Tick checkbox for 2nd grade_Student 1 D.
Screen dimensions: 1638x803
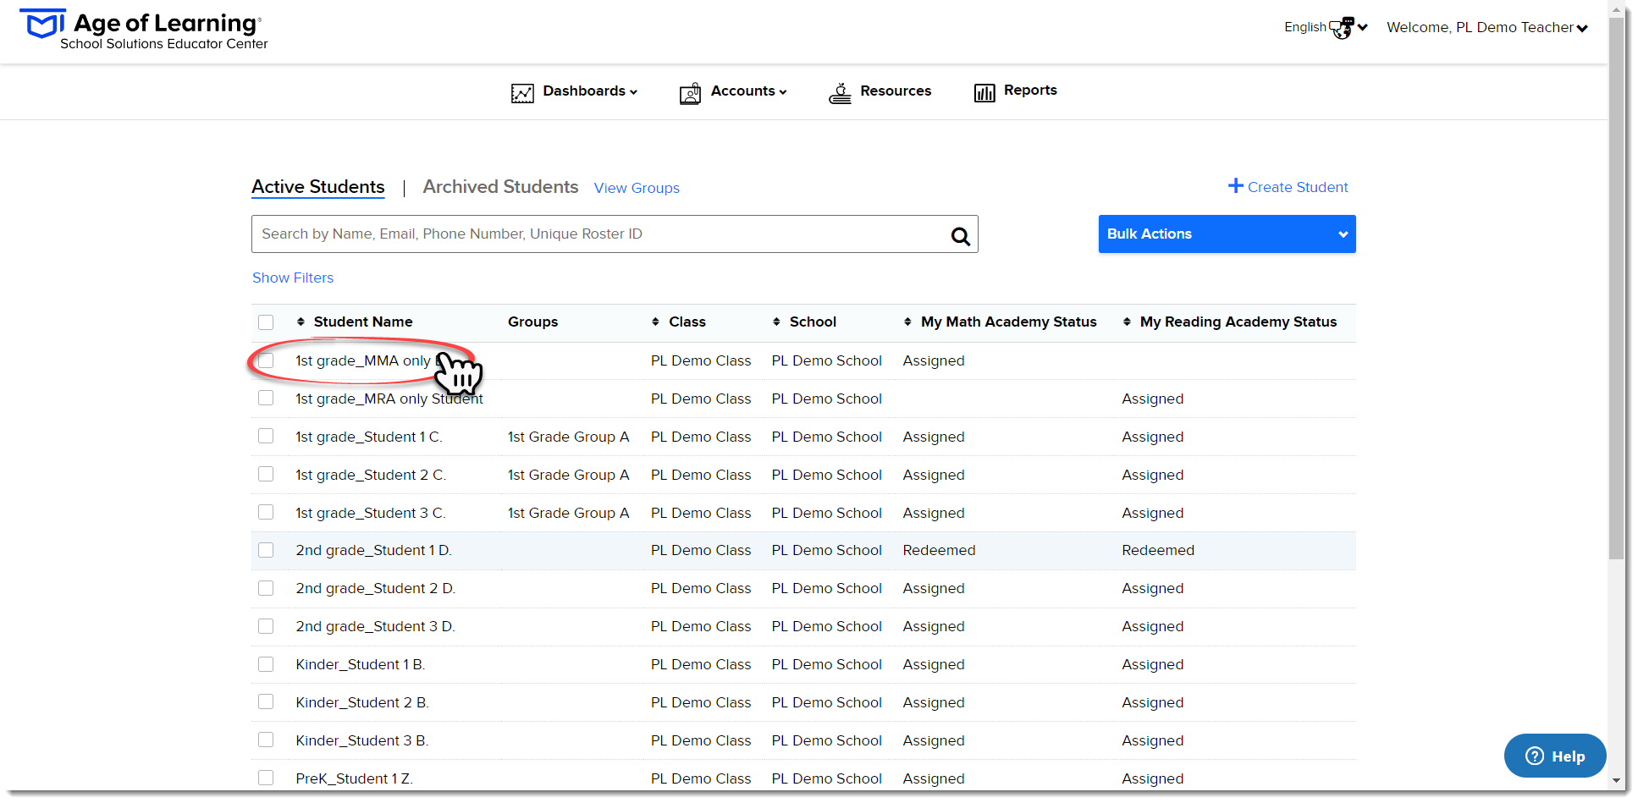pos(266,550)
